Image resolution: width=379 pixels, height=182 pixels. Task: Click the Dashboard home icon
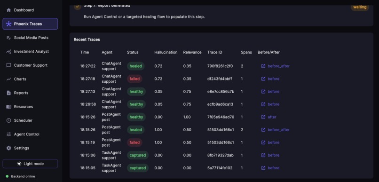pyautogui.click(x=9, y=10)
